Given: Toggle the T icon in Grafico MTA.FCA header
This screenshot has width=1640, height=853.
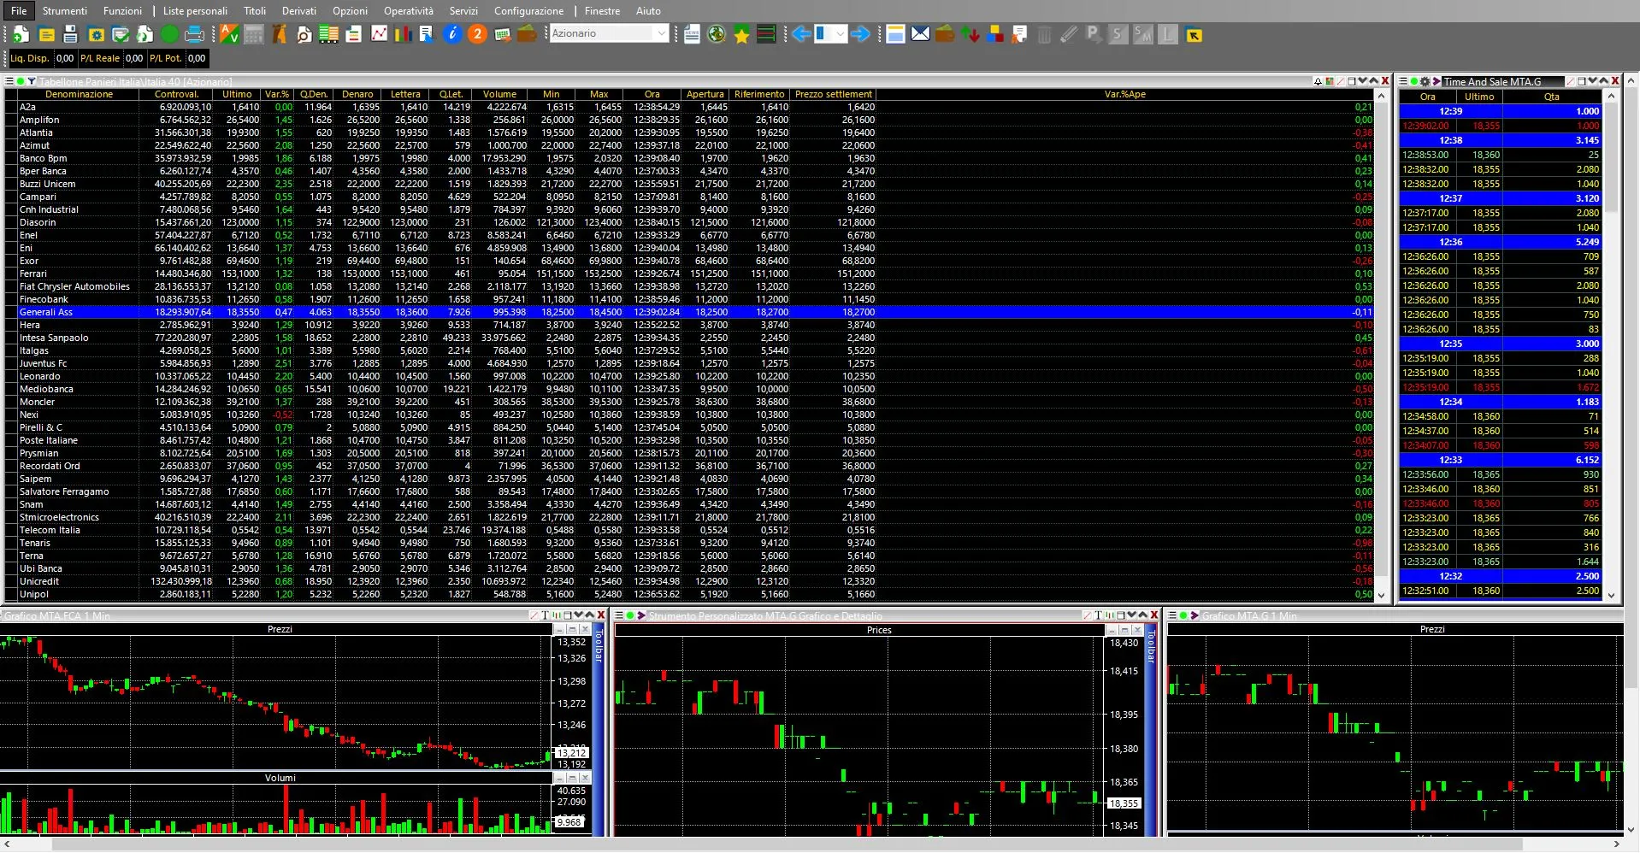Looking at the screenshot, I should tap(545, 615).
